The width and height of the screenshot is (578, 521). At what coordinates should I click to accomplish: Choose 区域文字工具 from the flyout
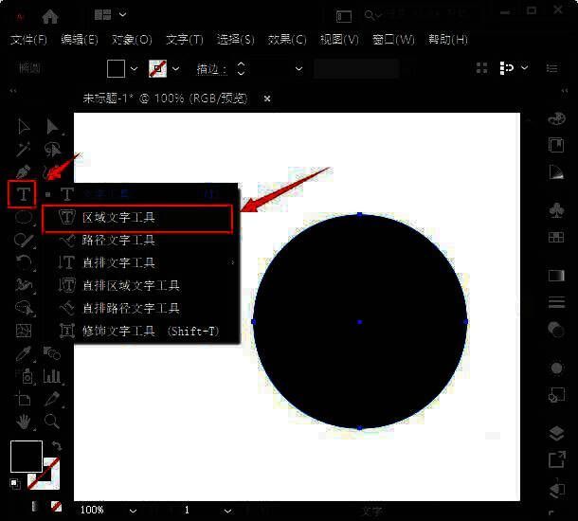coord(118,218)
